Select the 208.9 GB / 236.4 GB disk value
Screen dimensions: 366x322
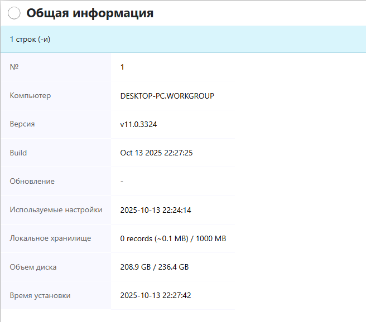(155, 267)
